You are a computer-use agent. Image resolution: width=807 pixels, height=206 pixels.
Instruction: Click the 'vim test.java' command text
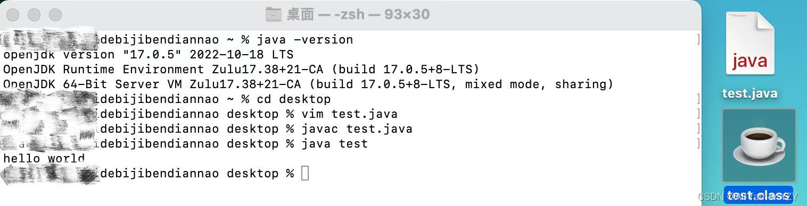coord(349,114)
